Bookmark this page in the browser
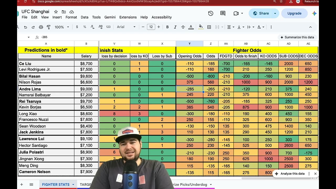Screen dimensions: 336x189 pyautogui.click(x=281, y=1)
